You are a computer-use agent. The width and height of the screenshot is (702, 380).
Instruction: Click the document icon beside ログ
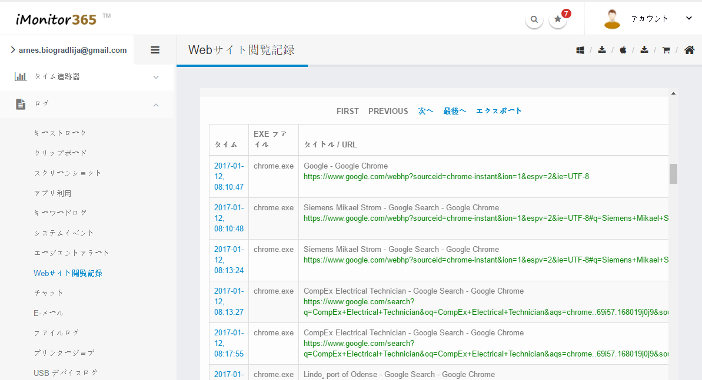[x=21, y=104]
